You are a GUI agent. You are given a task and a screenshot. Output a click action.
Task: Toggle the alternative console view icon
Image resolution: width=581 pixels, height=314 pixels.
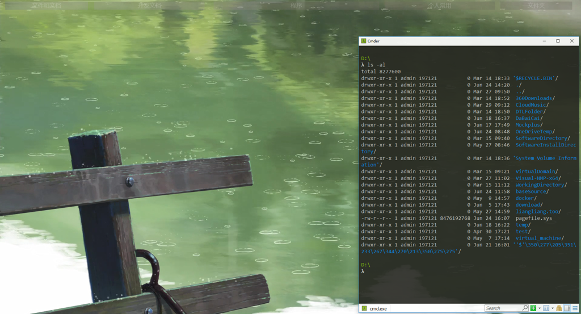coord(567,308)
